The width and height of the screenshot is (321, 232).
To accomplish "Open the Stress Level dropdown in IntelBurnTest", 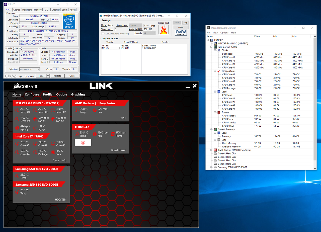I will (x=135, y=26).
